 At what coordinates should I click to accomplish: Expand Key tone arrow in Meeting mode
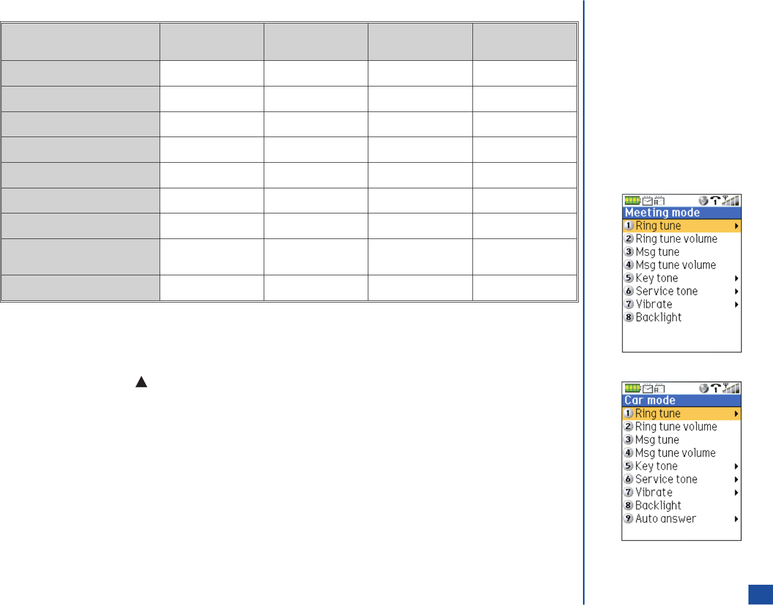(736, 278)
